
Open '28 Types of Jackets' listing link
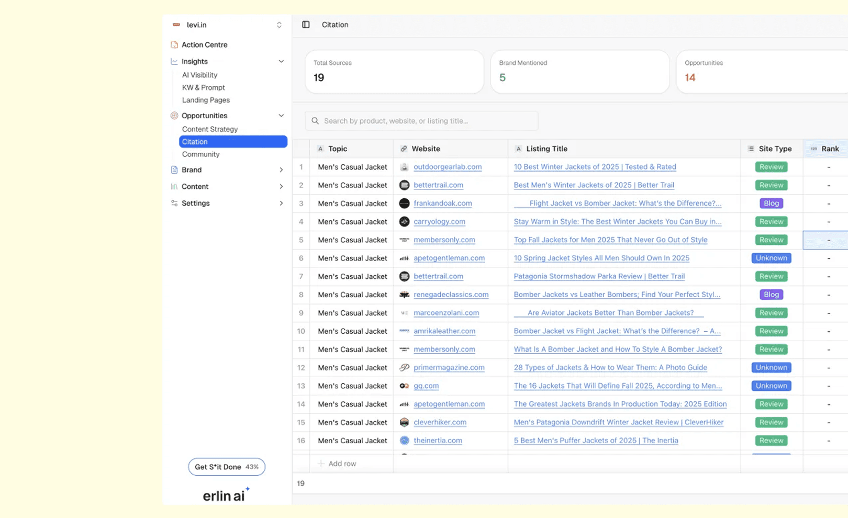pos(610,367)
